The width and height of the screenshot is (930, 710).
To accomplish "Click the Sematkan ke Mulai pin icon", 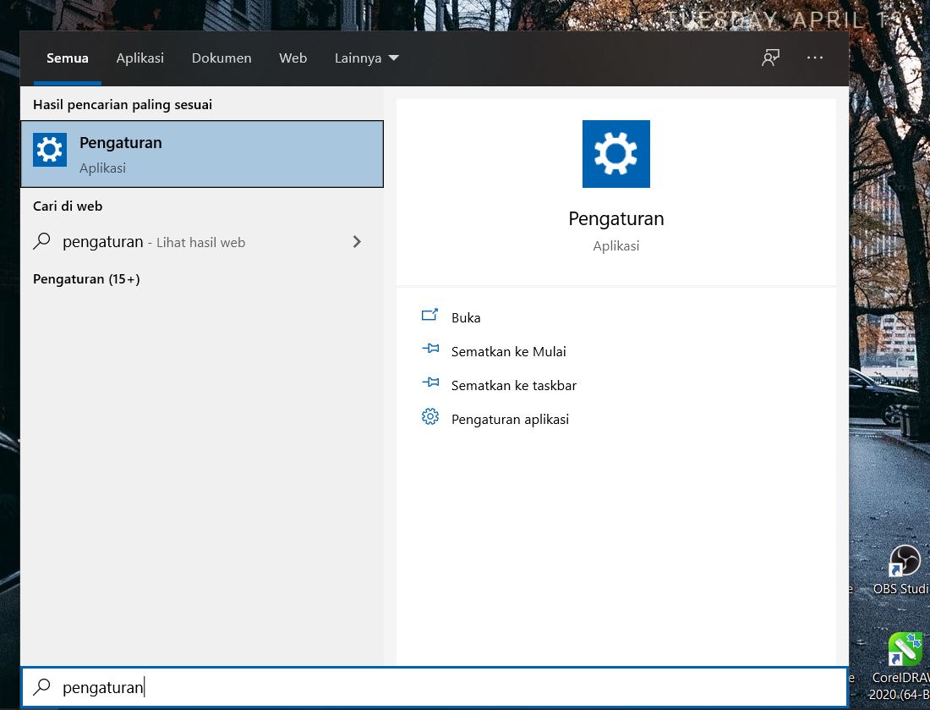I will point(430,349).
